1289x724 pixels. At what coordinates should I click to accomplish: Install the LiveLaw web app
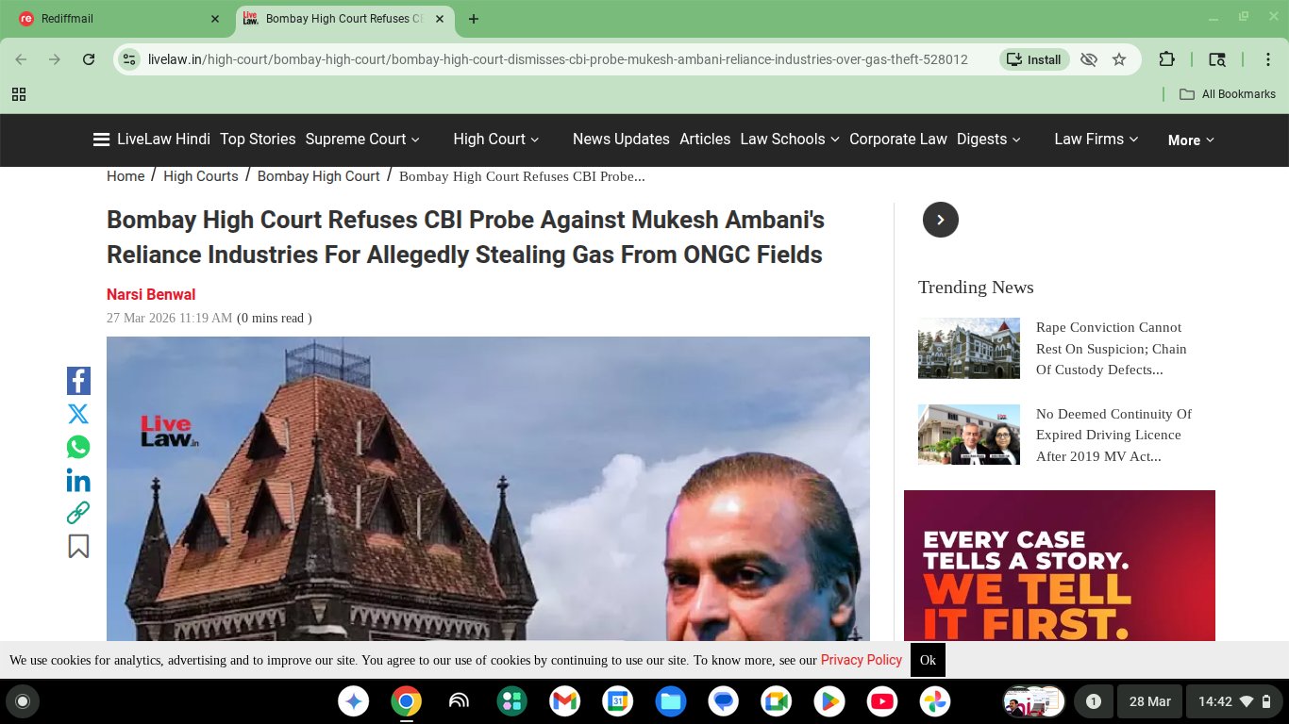coord(1034,59)
